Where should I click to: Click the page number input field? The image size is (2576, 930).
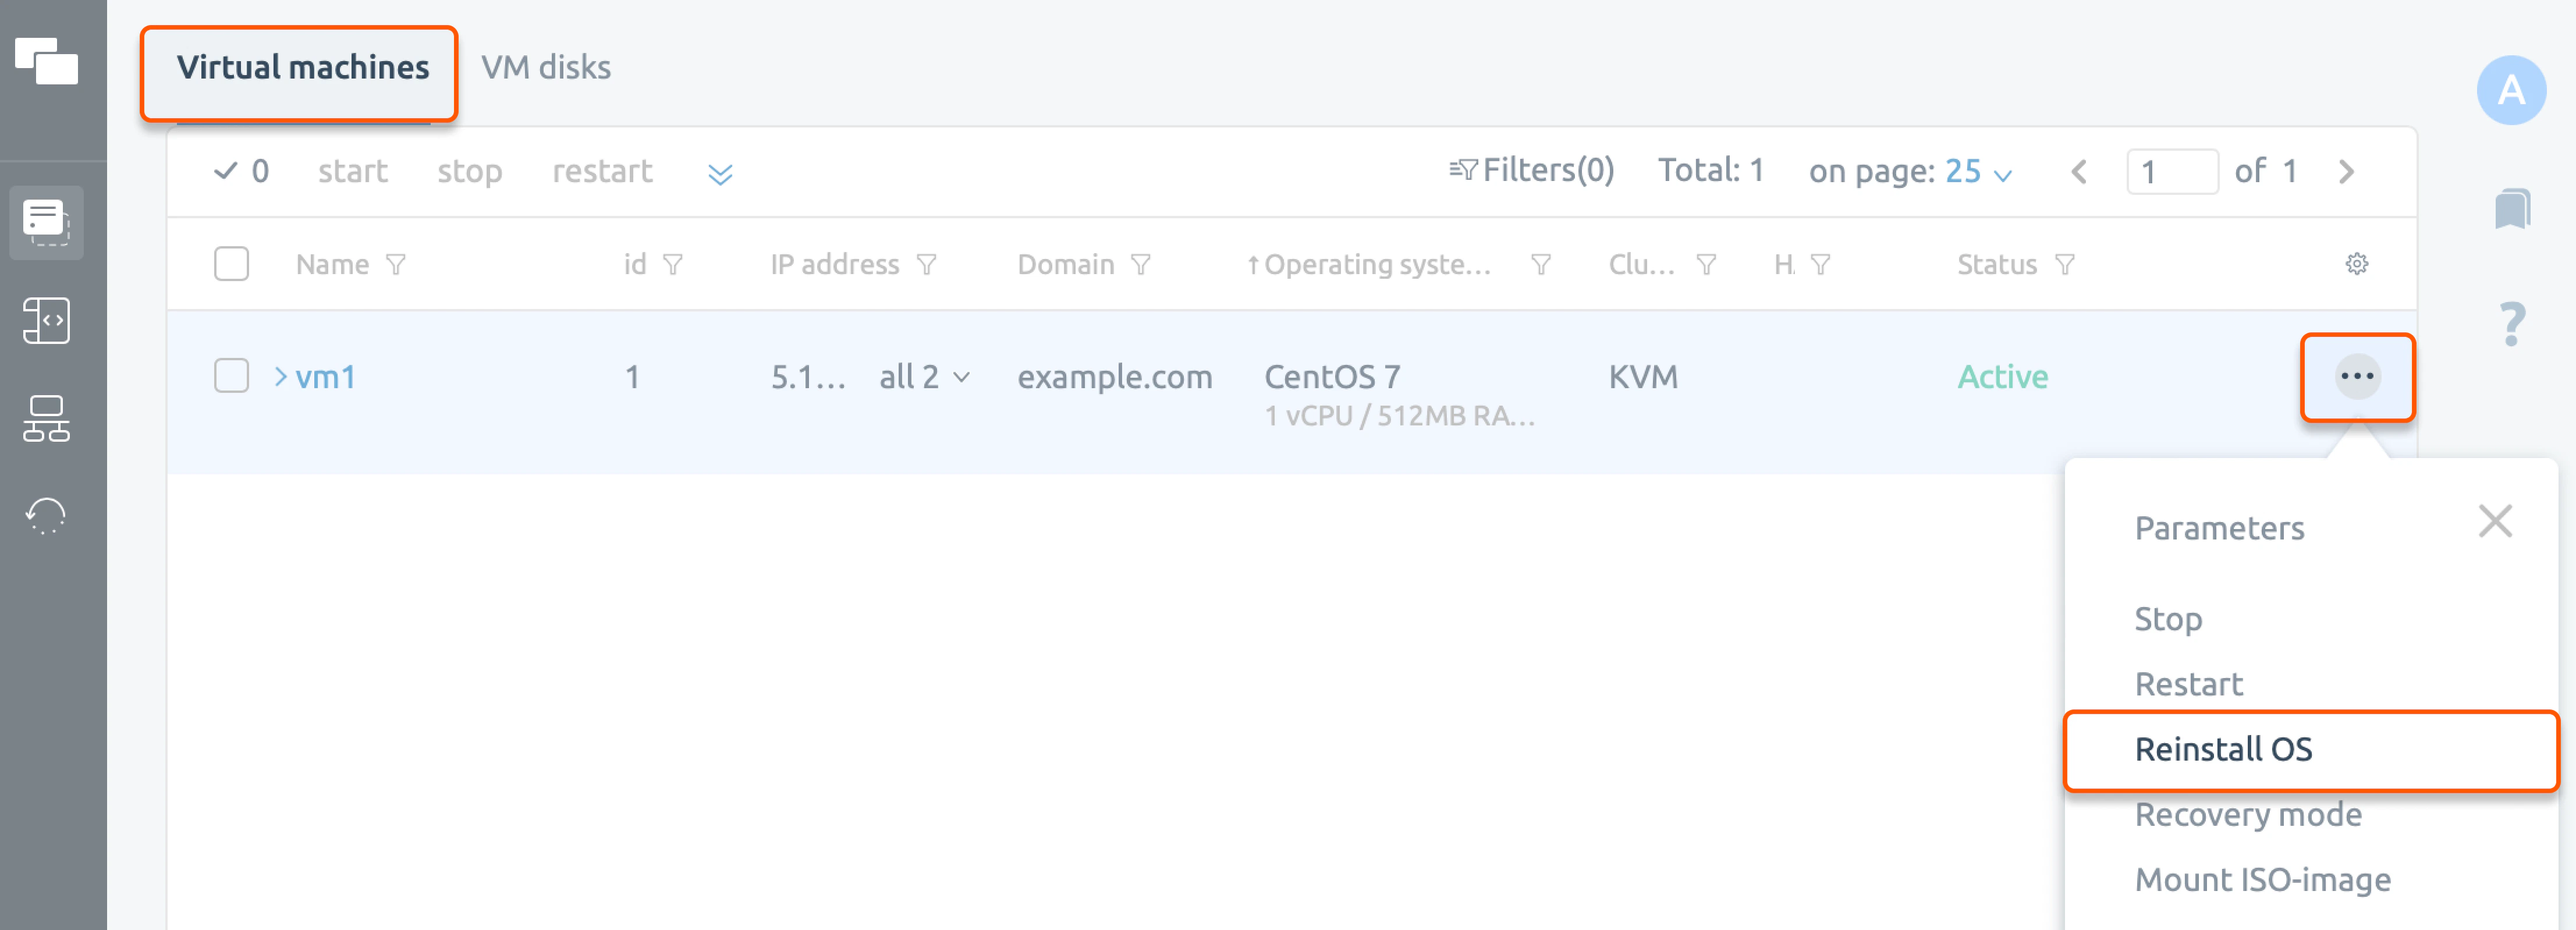(2172, 171)
